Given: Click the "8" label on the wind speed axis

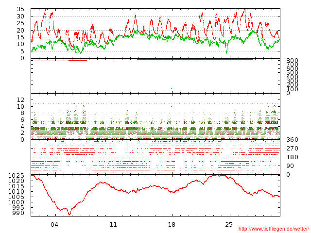Looking at the screenshot, I should pyautogui.click(x=22, y=113).
